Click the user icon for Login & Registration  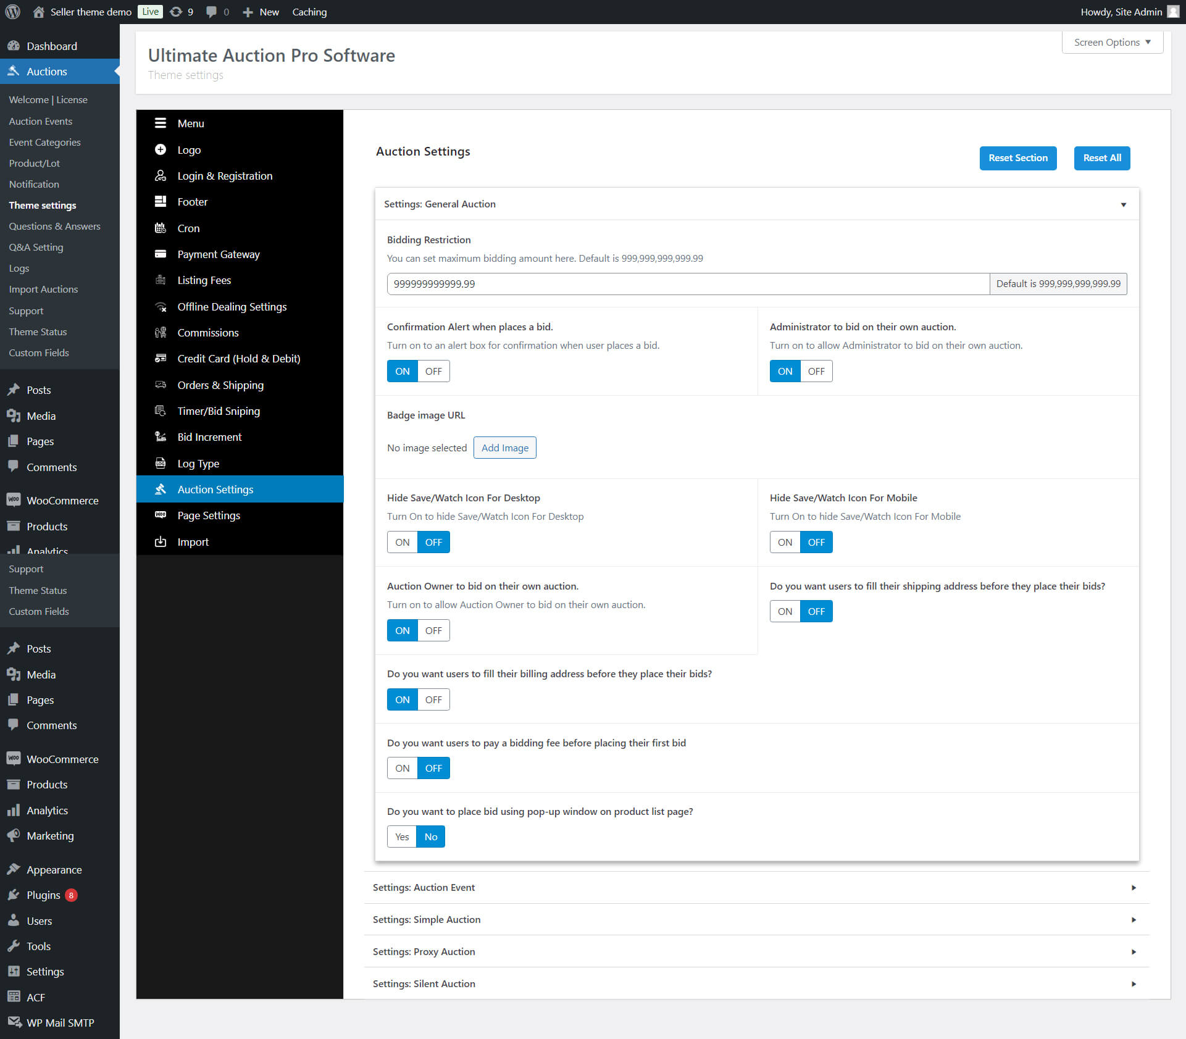(x=161, y=176)
